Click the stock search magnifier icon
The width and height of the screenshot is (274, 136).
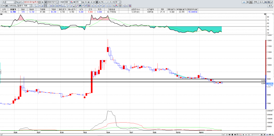(17, 2)
